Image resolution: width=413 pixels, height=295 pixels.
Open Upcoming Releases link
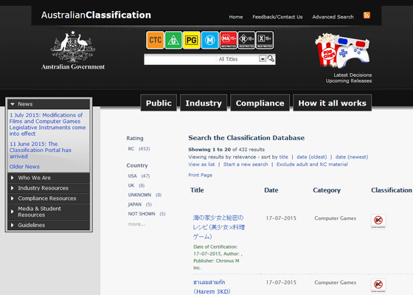(x=349, y=80)
